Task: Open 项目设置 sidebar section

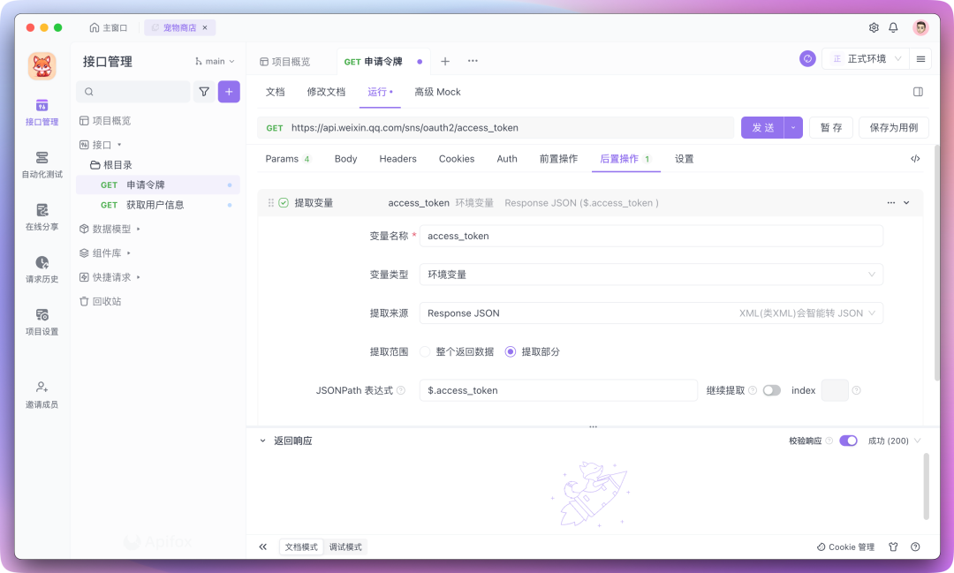Action: [x=42, y=321]
